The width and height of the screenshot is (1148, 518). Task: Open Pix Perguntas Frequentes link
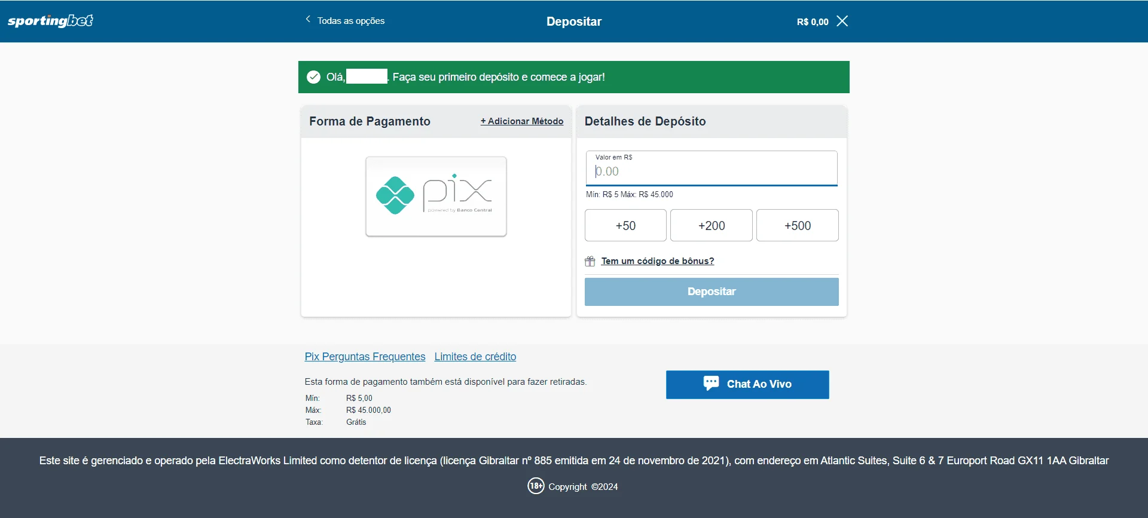[x=365, y=357]
